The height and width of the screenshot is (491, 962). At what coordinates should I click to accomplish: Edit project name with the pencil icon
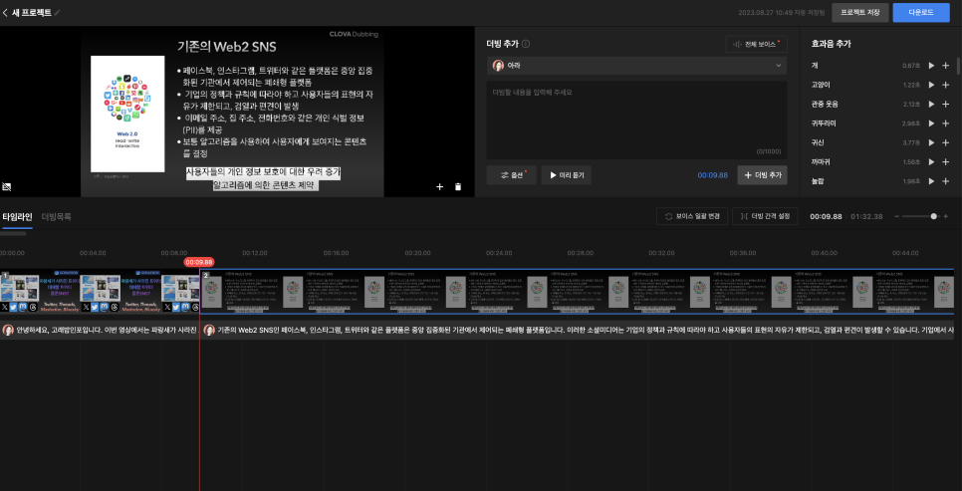pyautogui.click(x=58, y=12)
